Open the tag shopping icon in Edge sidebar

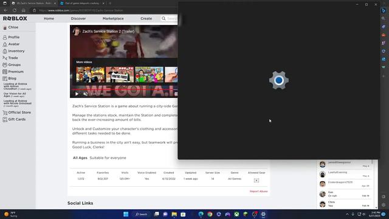pyautogui.click(x=384, y=27)
